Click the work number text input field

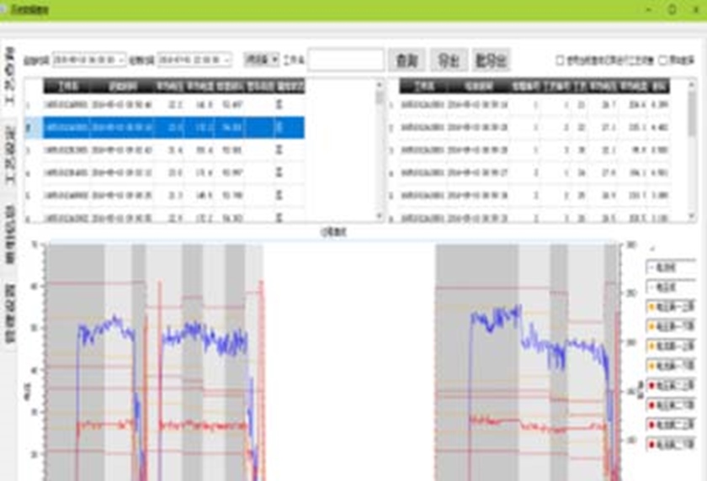346,60
